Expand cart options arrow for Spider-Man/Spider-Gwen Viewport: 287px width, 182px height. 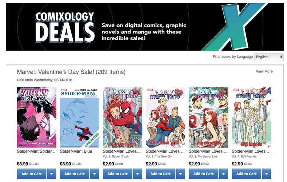point(52,174)
